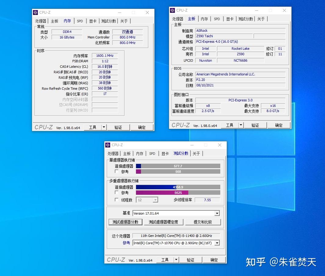Toggle the single thread 參考 checkbox

pos(117,172)
